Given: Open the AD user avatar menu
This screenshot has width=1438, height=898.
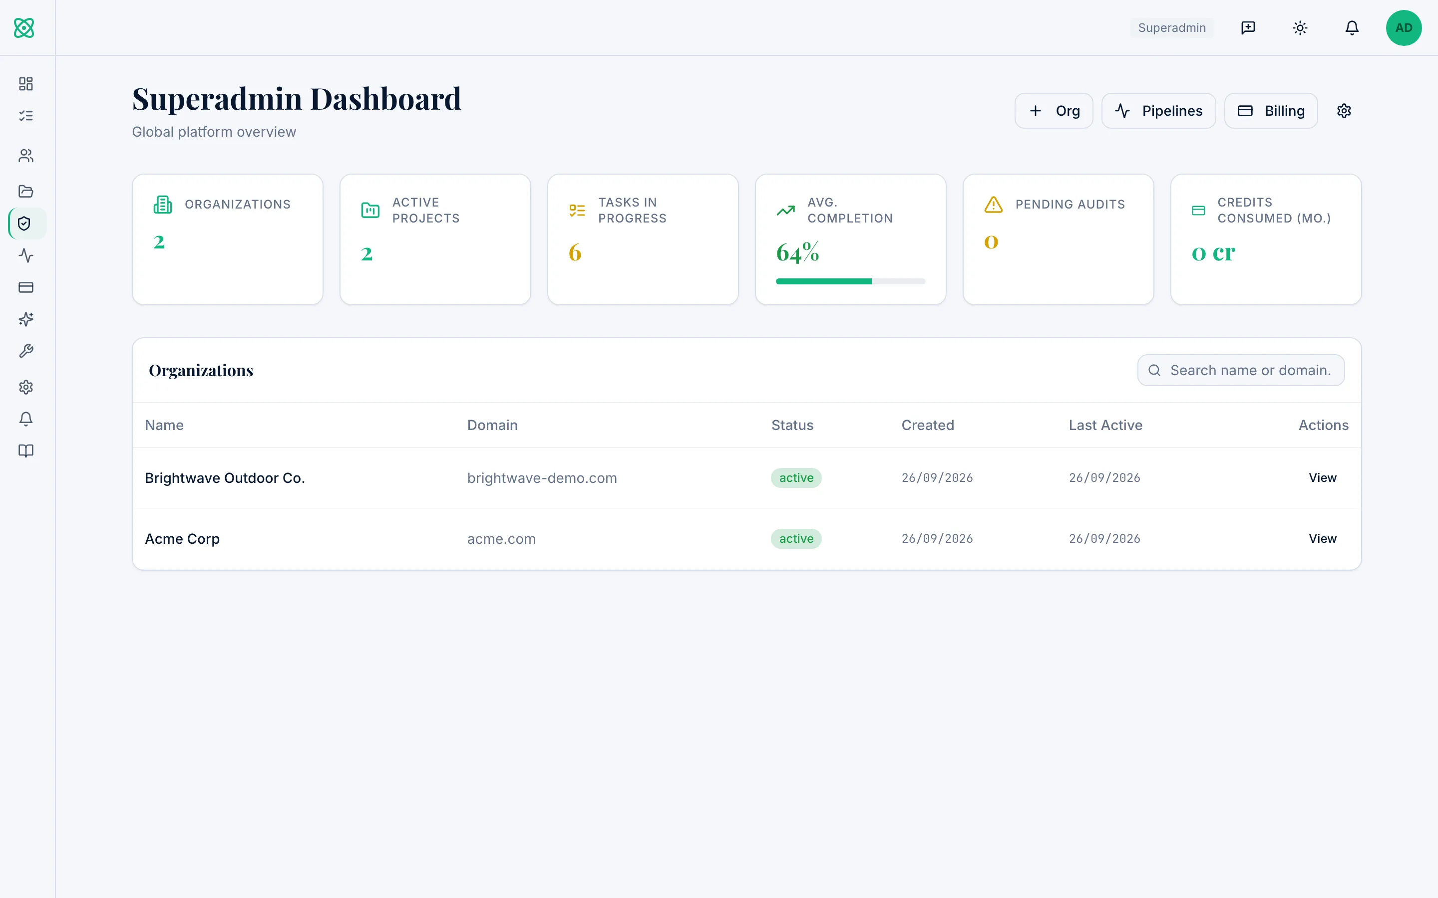Looking at the screenshot, I should [x=1404, y=28].
